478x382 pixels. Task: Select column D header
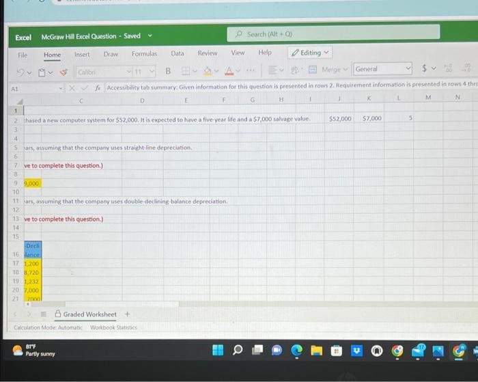[x=142, y=100]
